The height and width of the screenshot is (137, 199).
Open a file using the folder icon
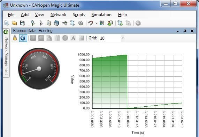tap(14, 23)
